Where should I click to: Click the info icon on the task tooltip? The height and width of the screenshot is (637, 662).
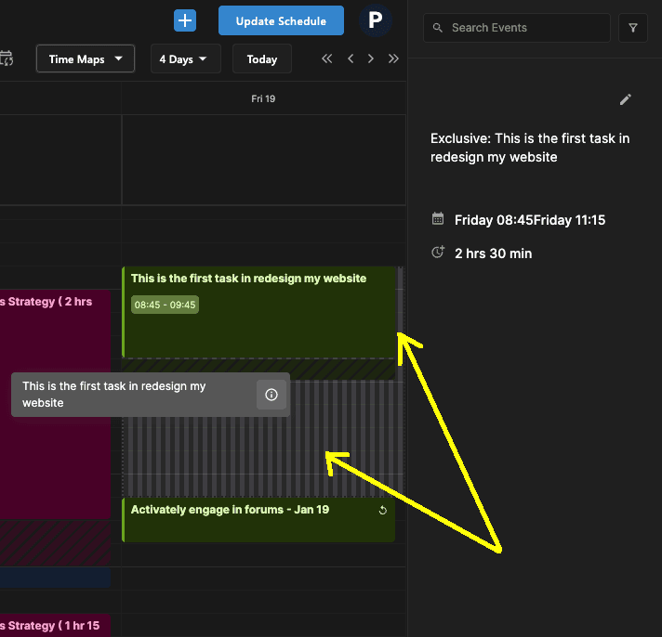click(x=271, y=395)
